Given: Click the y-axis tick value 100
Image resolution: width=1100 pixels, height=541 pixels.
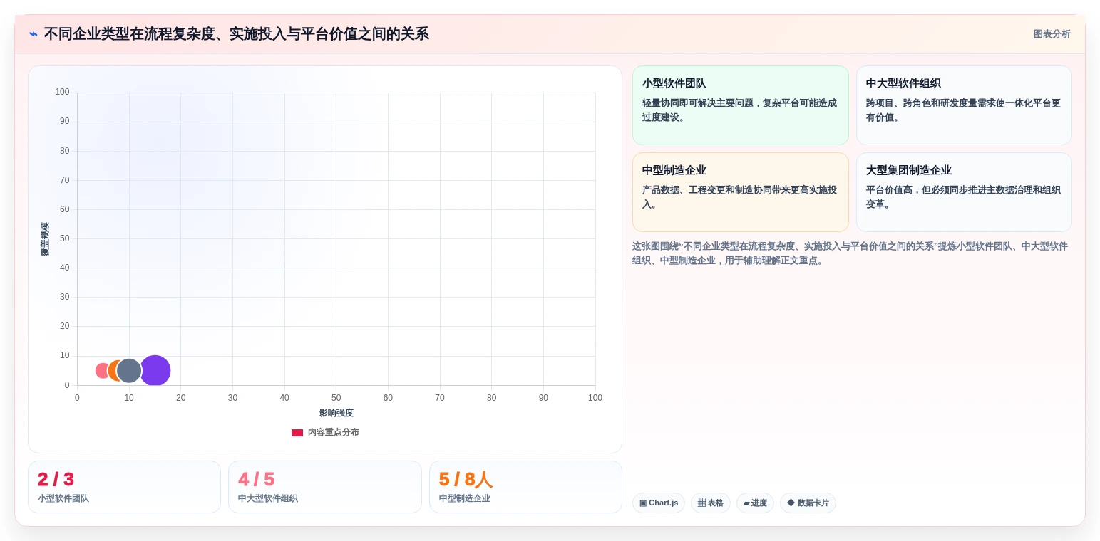Looking at the screenshot, I should tap(63, 92).
